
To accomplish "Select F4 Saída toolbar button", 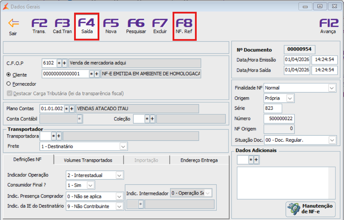I will [87, 26].
